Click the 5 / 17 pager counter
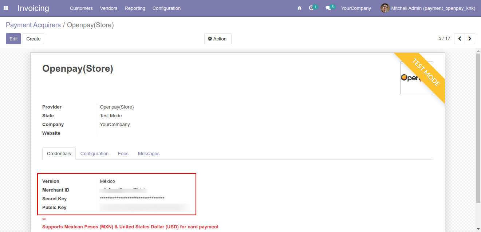This screenshot has height=232, width=481. click(x=444, y=39)
